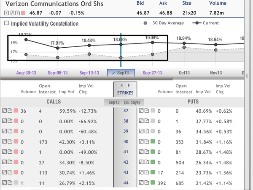Click the call Imp Vol Chg value '-66.92%'

pos(88,122)
